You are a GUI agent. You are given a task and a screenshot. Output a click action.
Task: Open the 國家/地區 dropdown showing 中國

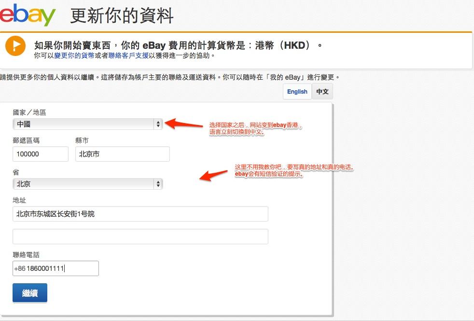88,124
